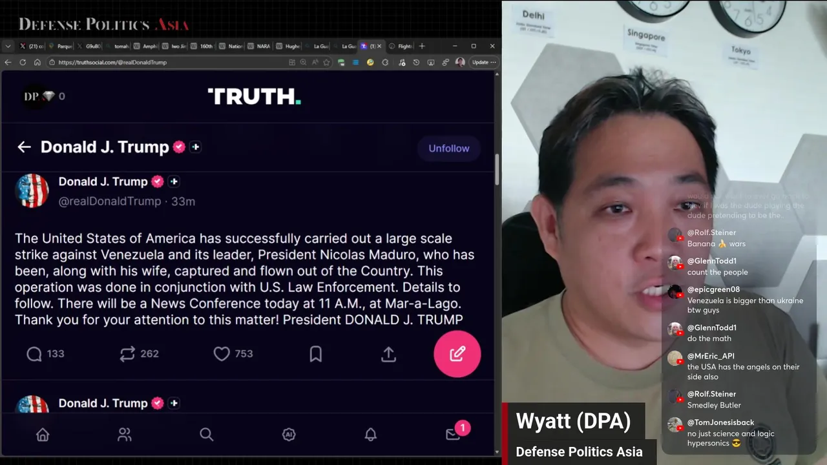This screenshot has height=465, width=827.
Task: Open Donald J. Trump post author name
Action: coord(103,181)
